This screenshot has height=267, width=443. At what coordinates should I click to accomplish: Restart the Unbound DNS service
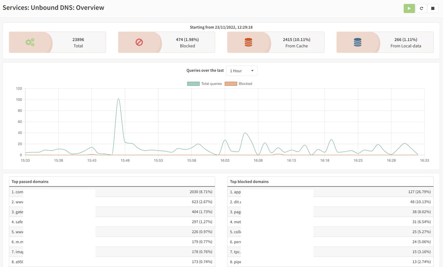click(421, 8)
